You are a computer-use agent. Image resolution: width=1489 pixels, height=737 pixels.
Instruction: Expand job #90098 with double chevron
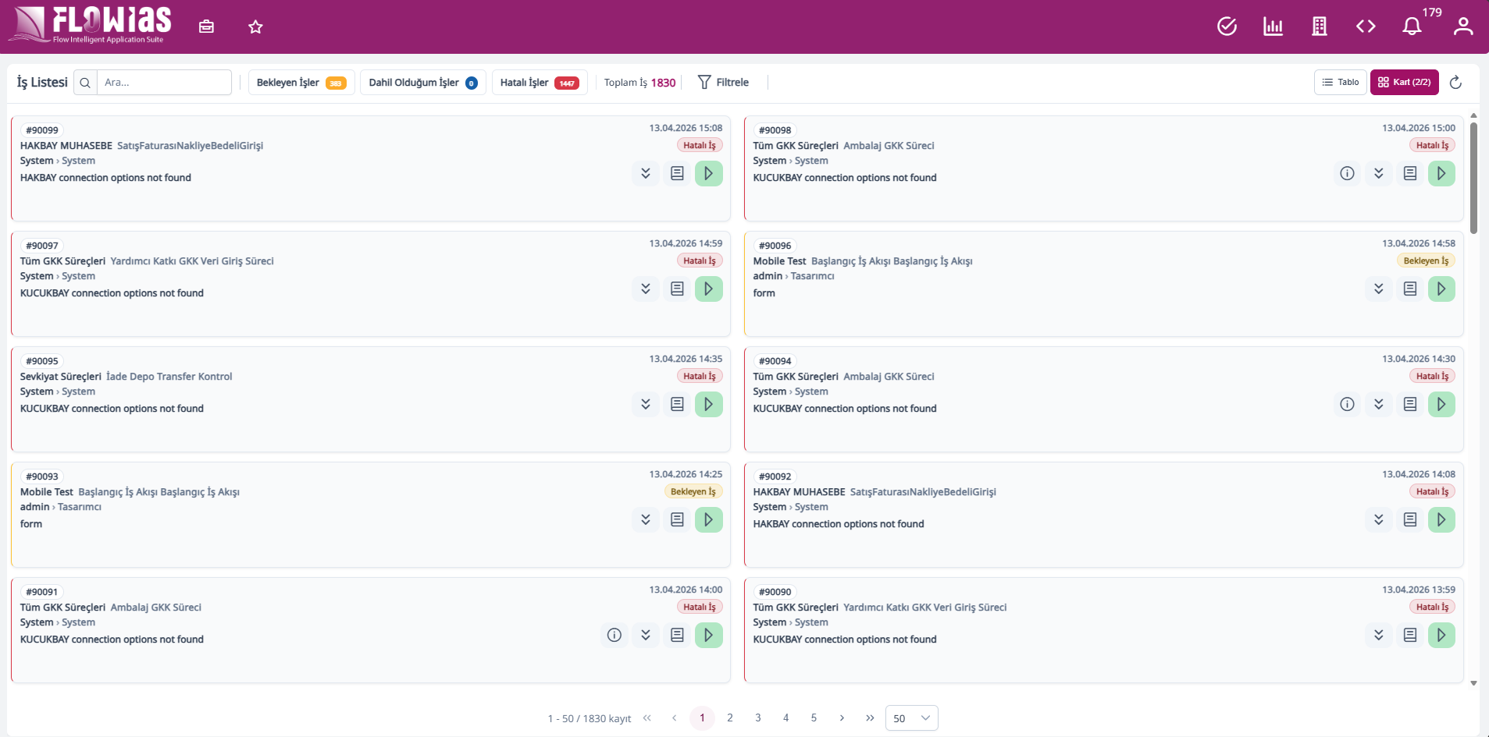pos(1379,173)
